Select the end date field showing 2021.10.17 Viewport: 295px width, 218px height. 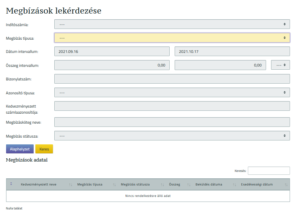pos(232,51)
